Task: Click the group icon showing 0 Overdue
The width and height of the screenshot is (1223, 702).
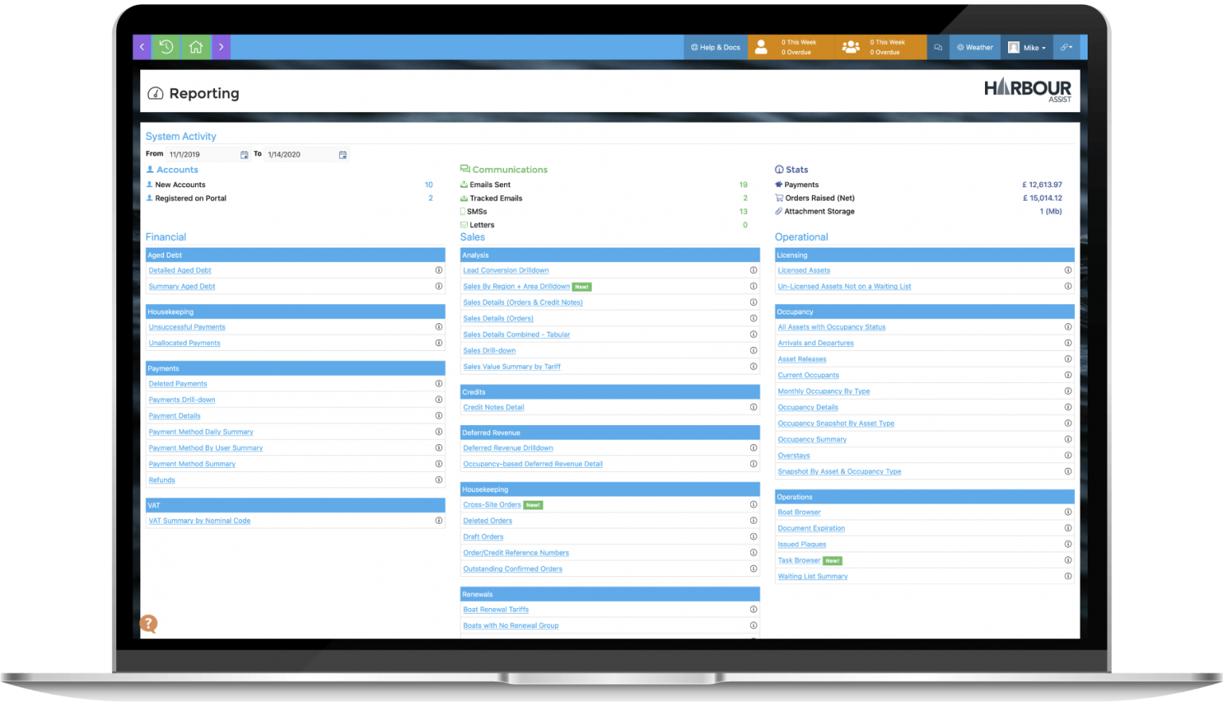Action: 850,46
